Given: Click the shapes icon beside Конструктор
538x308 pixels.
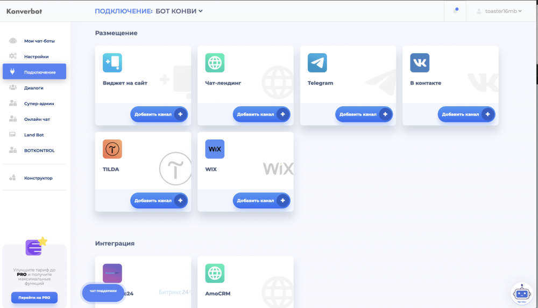Looking at the screenshot, I should (13, 177).
